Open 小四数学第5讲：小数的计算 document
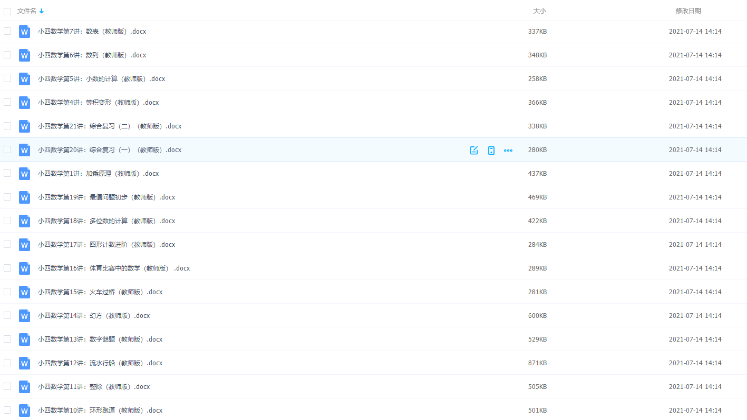Image resolution: width=747 pixels, height=420 pixels. [101, 79]
